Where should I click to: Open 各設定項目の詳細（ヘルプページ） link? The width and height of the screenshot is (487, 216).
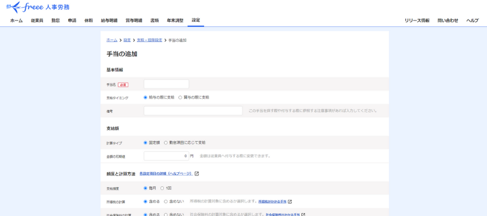(x=166, y=174)
